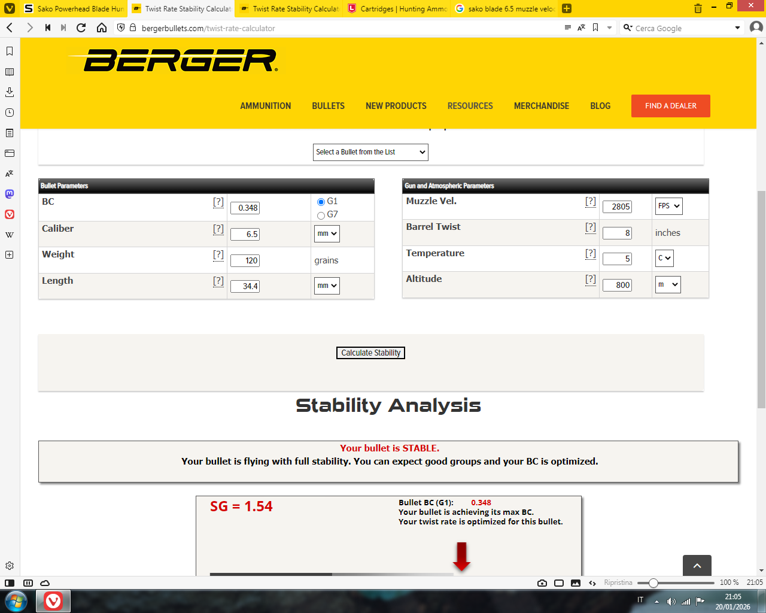The width and height of the screenshot is (766, 613).
Task: Click the rewind history button
Action: click(x=48, y=28)
